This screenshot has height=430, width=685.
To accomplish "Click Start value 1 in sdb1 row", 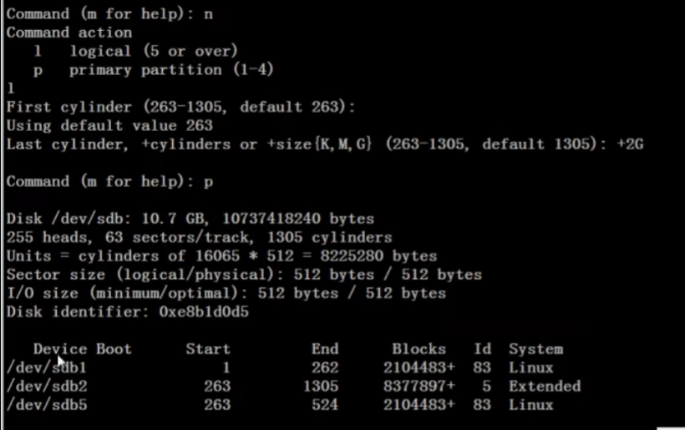I will click(x=226, y=367).
